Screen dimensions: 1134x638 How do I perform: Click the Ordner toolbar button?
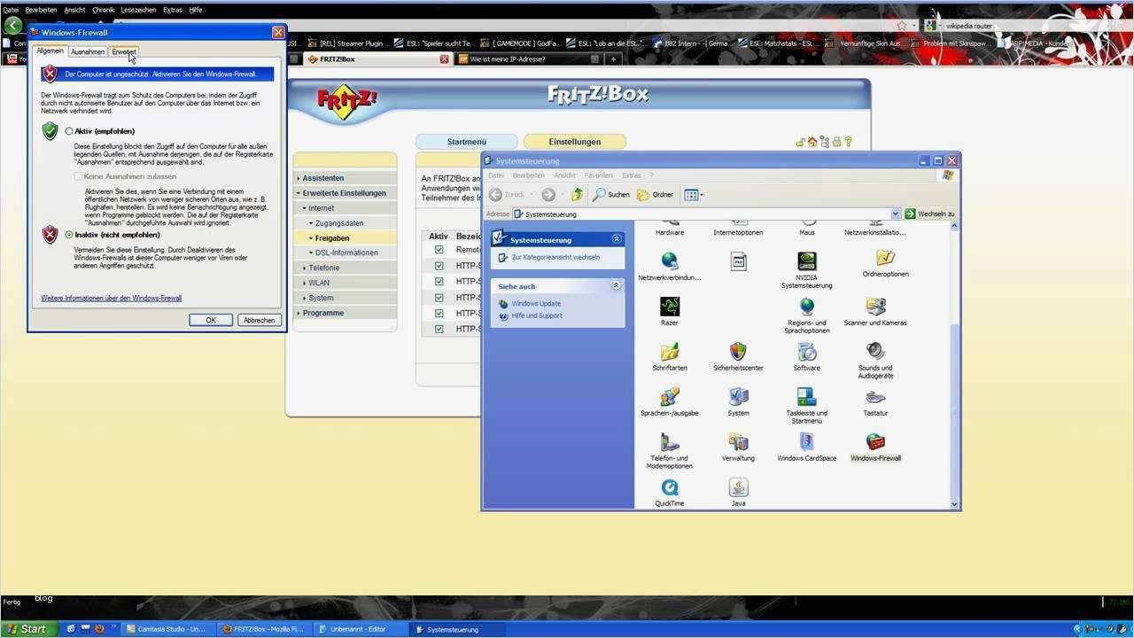656,195
